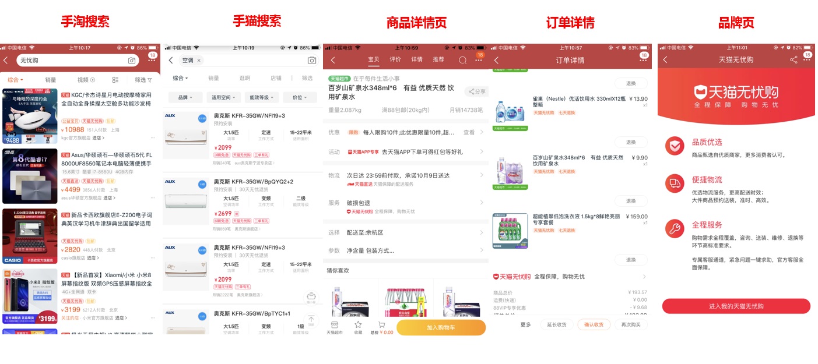Tap 再次购买 button

[631, 324]
